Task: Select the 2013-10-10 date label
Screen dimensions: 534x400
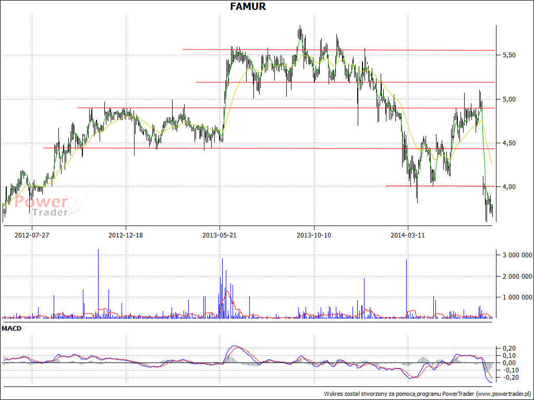Action: (x=313, y=235)
